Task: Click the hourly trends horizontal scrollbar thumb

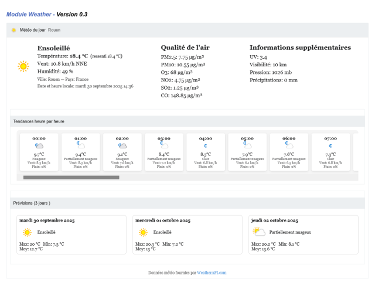Action: click(x=71, y=177)
